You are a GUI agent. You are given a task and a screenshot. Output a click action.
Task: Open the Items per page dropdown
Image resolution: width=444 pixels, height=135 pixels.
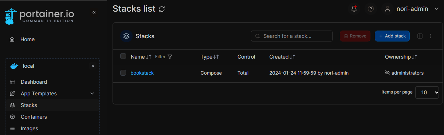428,92
